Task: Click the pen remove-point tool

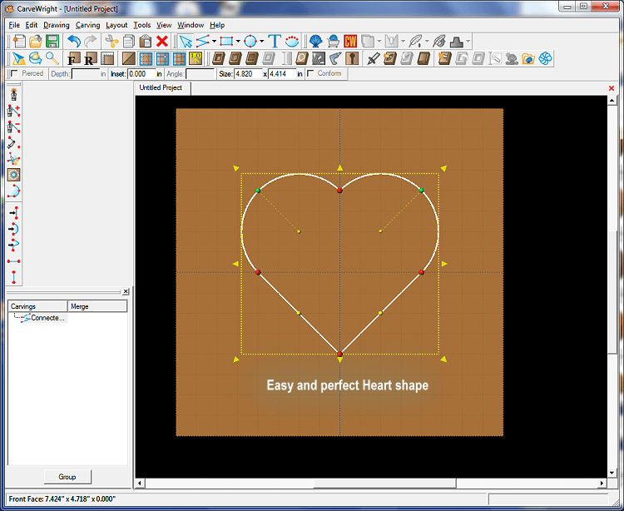Action: [13, 127]
